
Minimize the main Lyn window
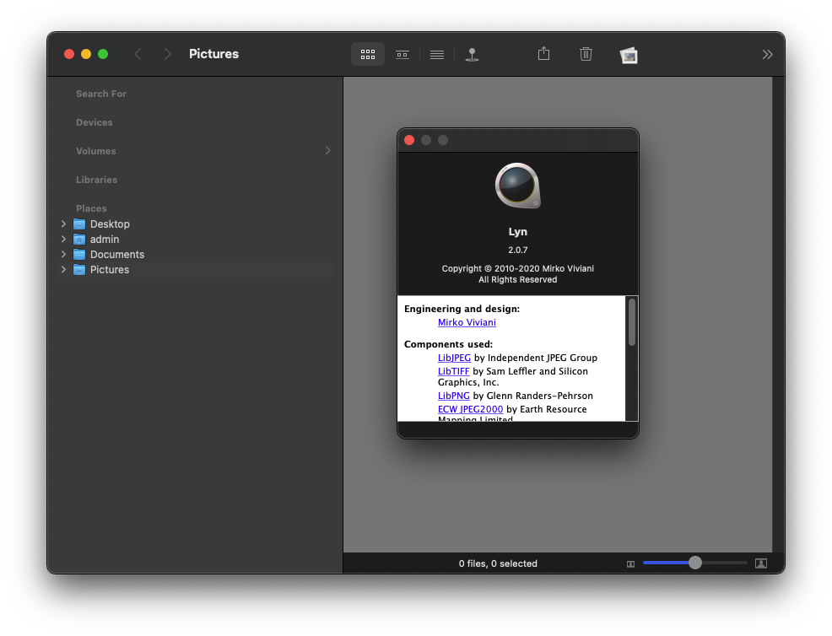[x=86, y=54]
